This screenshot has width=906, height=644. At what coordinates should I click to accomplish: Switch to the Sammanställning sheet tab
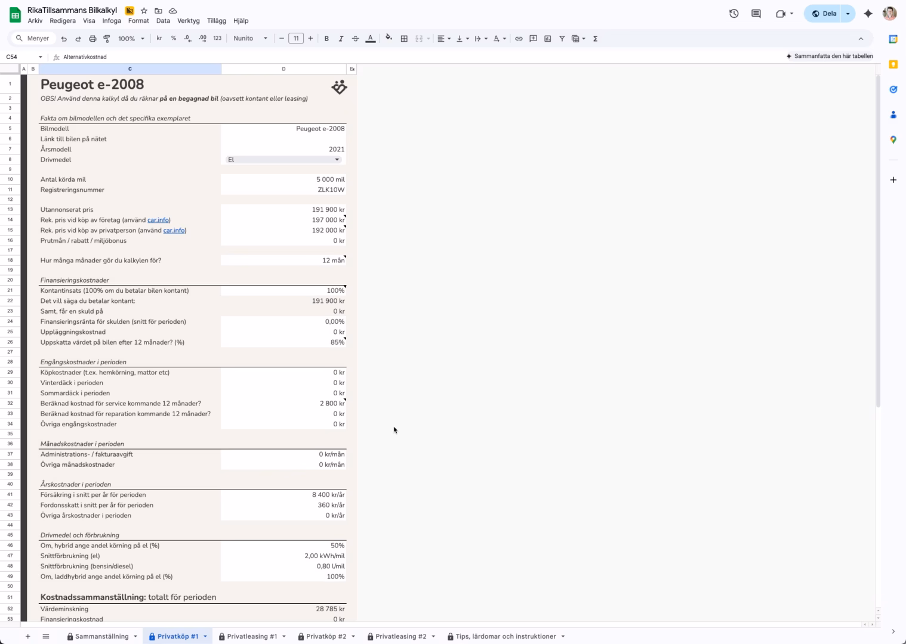tap(102, 636)
